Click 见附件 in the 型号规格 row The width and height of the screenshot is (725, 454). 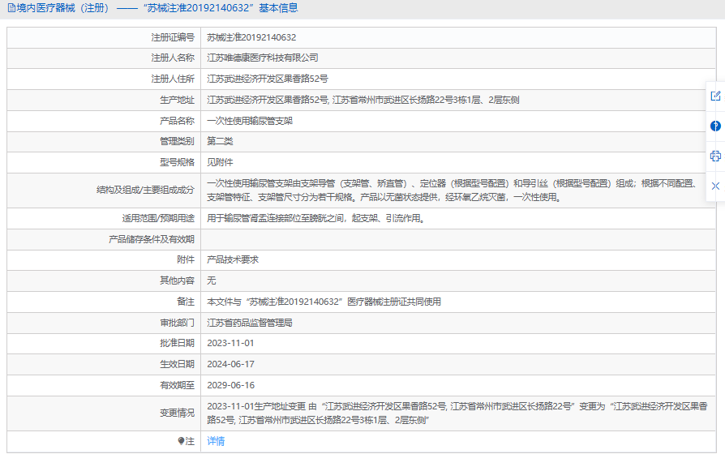pos(220,162)
